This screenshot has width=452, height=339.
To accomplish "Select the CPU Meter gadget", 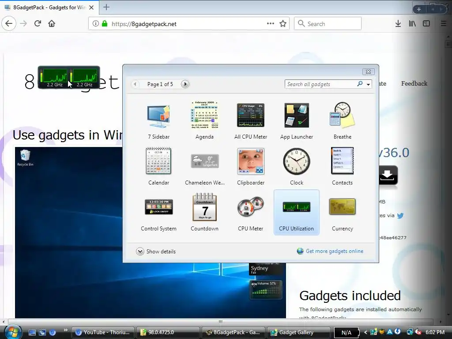I will point(251,207).
